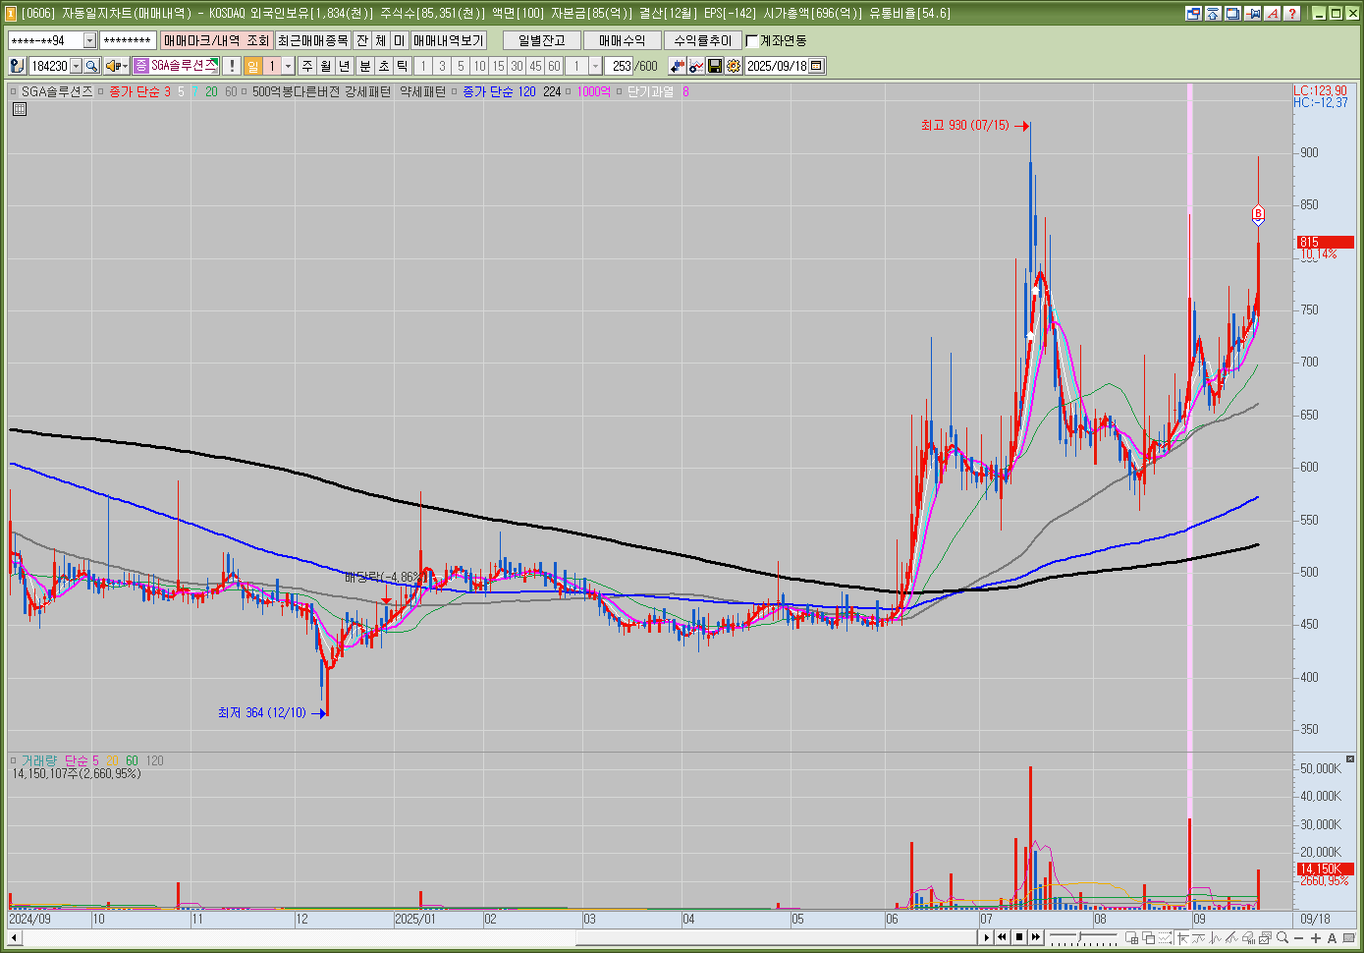The width and height of the screenshot is (1364, 953).
Task: Click the plus zoom-in icon in bottom toolbar
Action: pyautogui.click(x=1316, y=937)
